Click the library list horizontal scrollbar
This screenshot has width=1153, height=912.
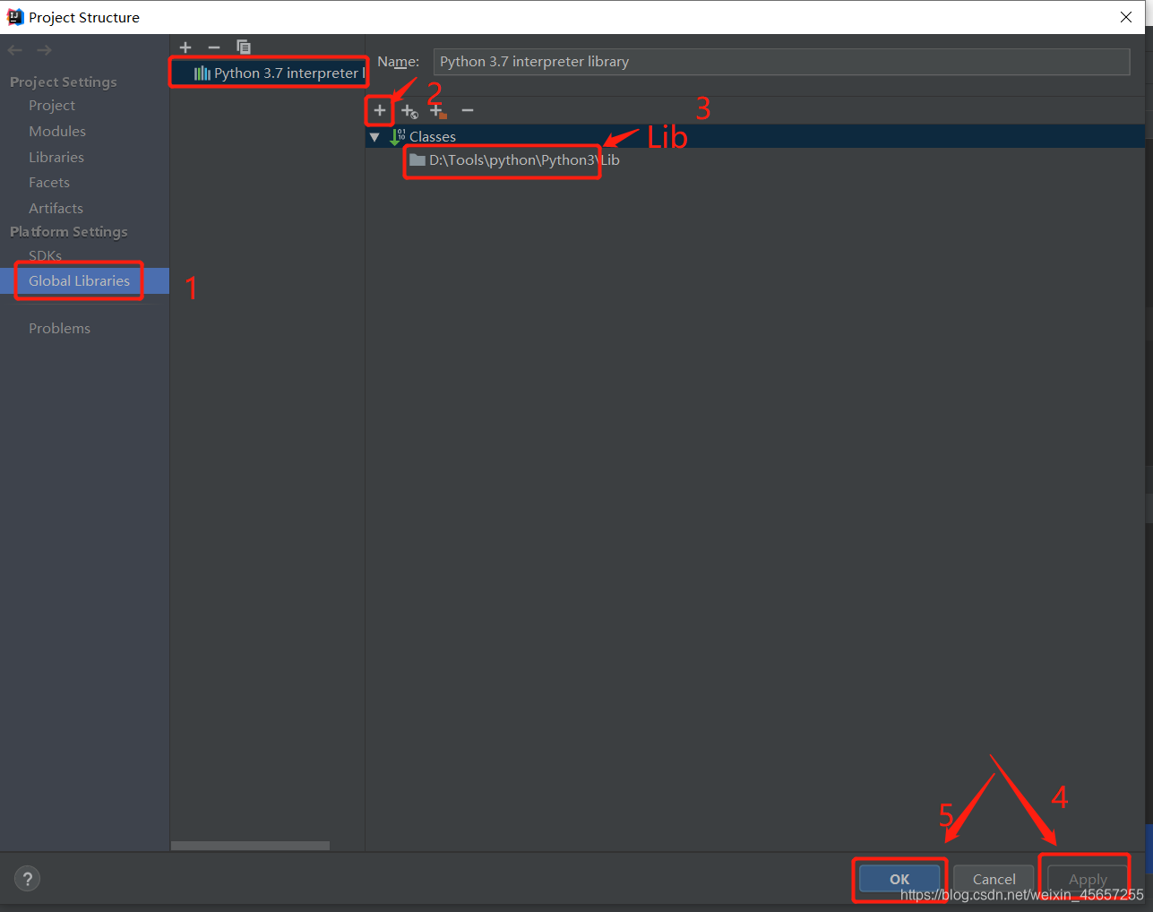tap(250, 846)
